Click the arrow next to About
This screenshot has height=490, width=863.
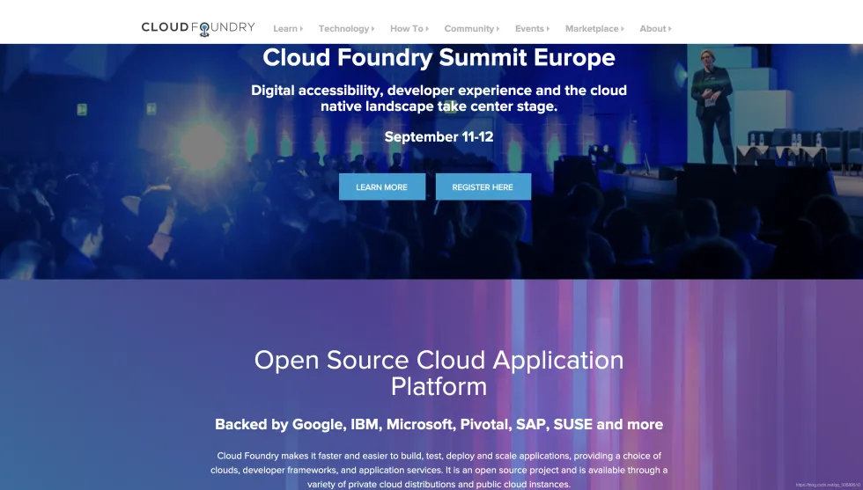click(669, 29)
